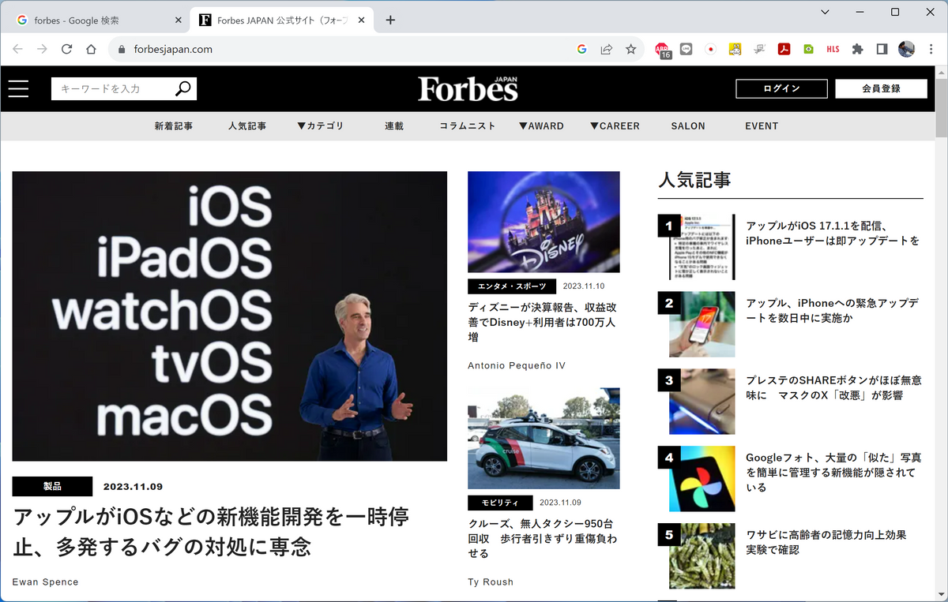Open ranked article iOS 17.1.1を配信
This screenshot has height=602, width=948.
833,233
